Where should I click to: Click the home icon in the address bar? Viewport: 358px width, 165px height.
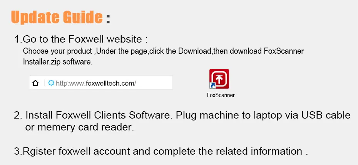pyautogui.click(x=35, y=83)
